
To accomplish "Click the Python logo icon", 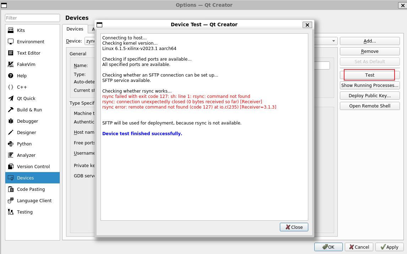I will point(11,144).
